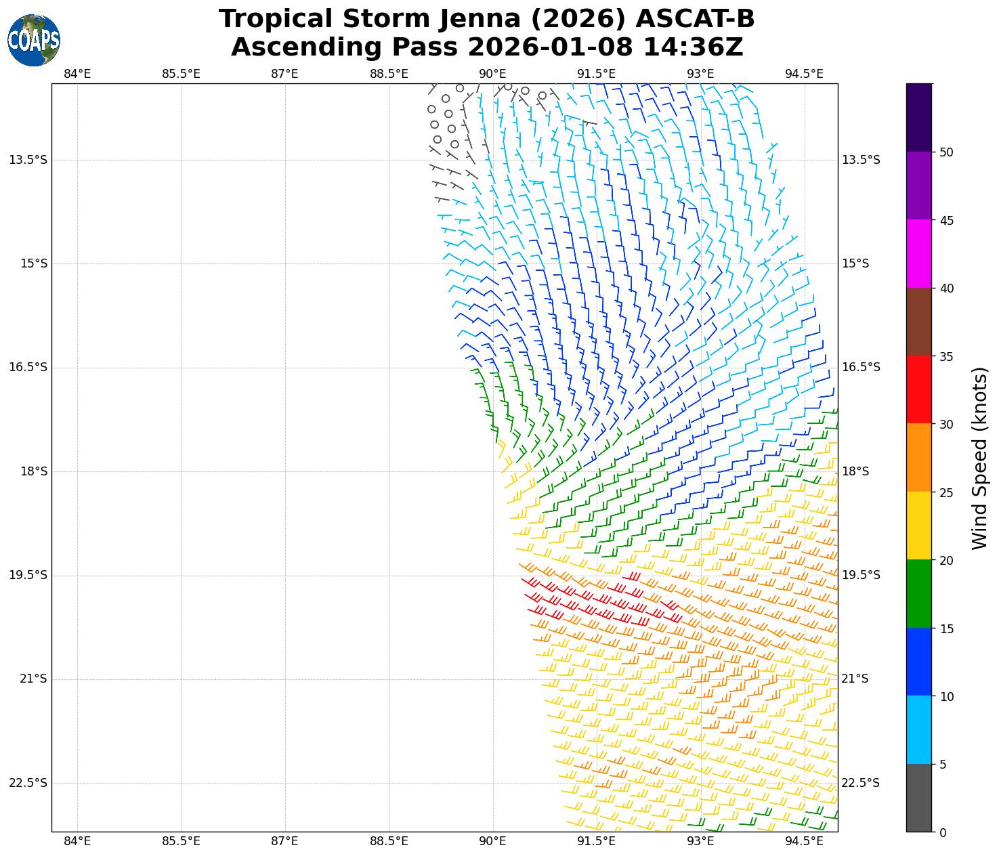Screen dimensions: 999x856
Task: Click the dark purple top colorbar segment
Action: click(x=919, y=117)
